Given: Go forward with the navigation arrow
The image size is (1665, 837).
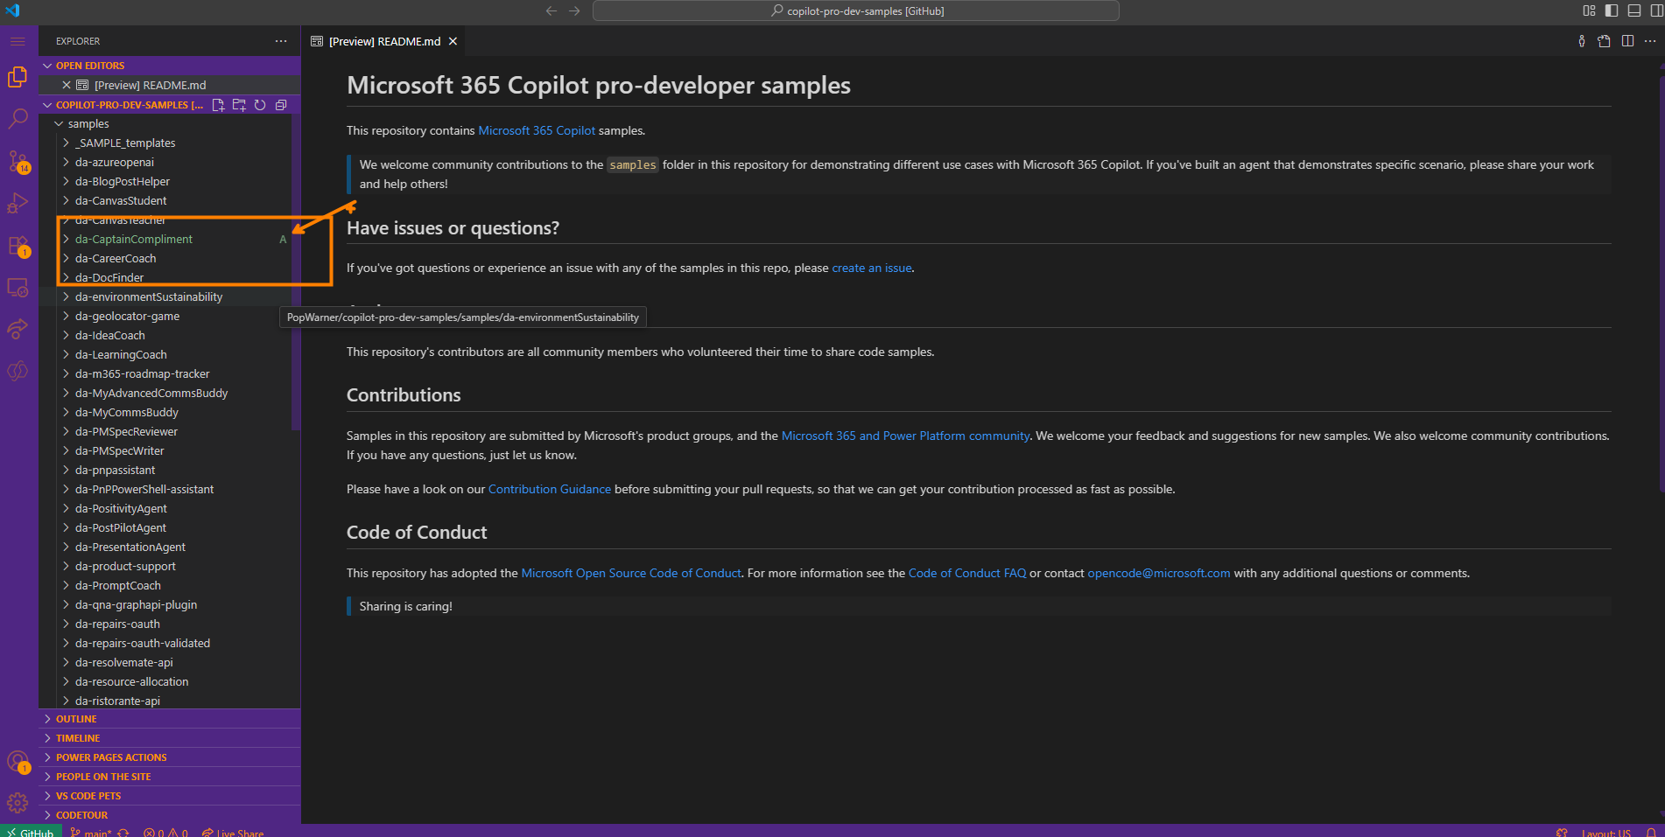Looking at the screenshot, I should (x=574, y=10).
